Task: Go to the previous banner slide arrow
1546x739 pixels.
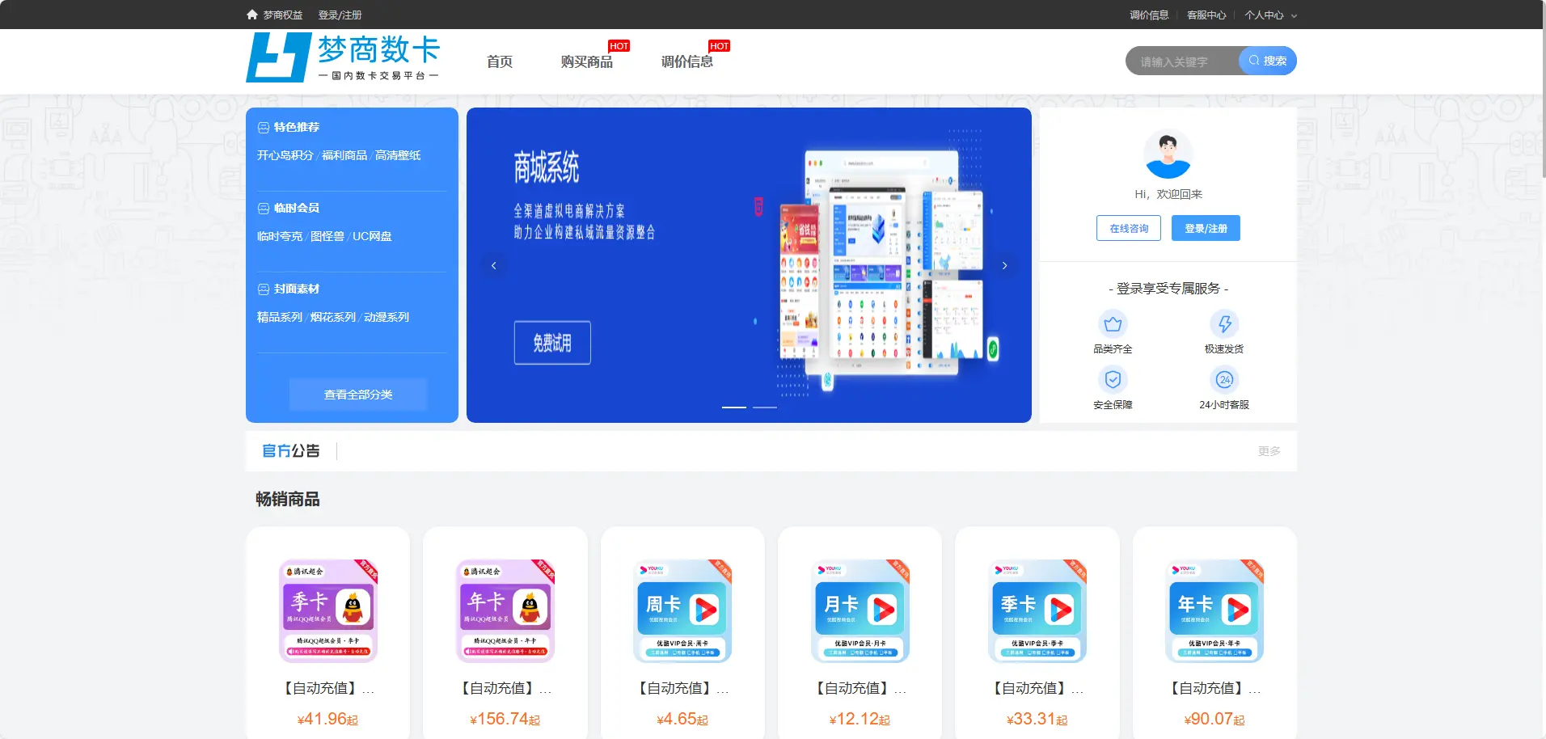Action: (494, 265)
